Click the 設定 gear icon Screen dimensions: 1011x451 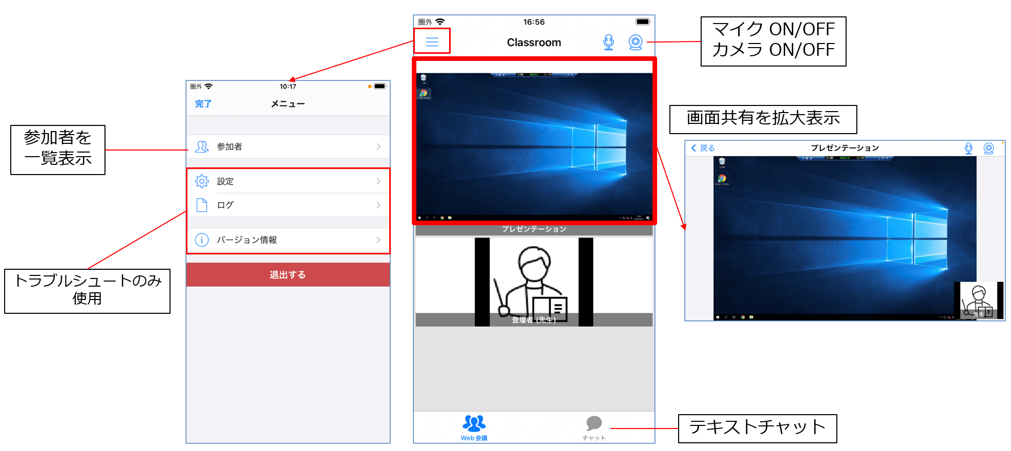202,181
